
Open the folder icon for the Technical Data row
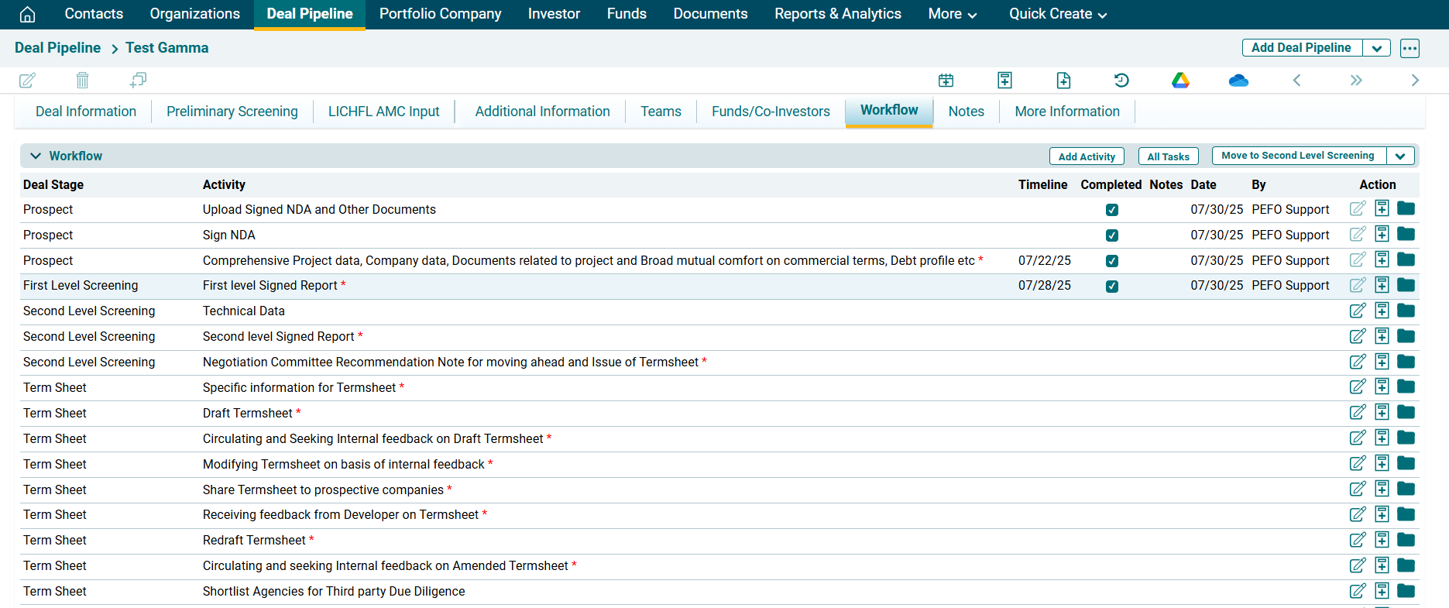click(1406, 311)
